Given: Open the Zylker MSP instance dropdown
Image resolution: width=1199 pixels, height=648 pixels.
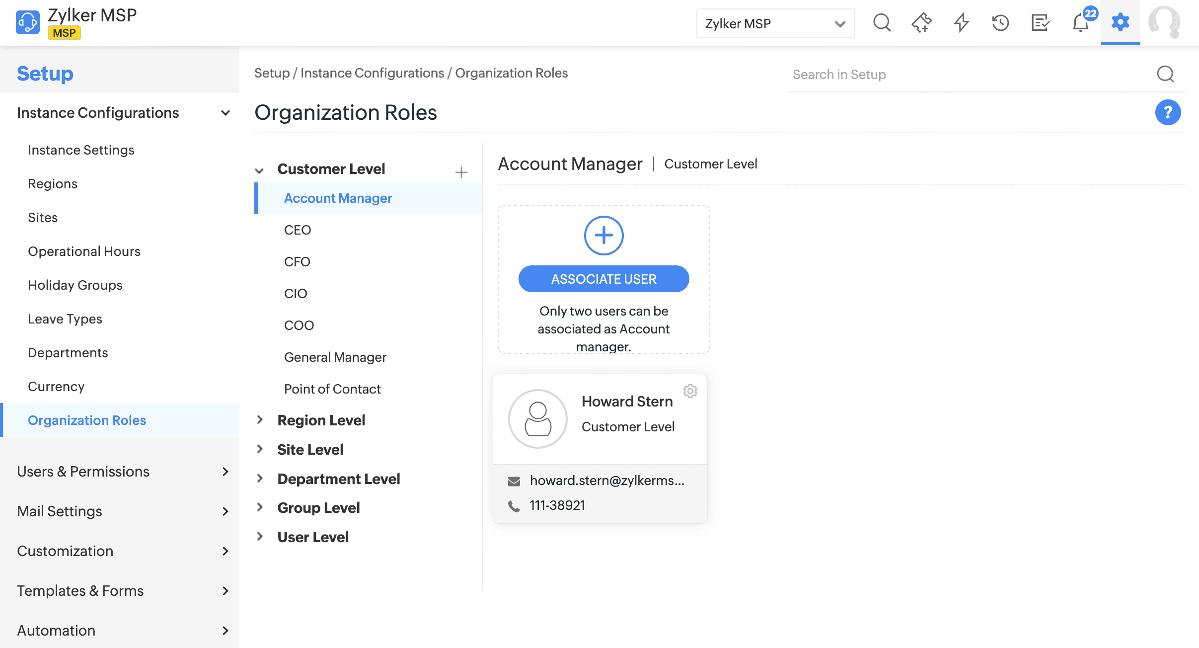Looking at the screenshot, I should pos(775,23).
